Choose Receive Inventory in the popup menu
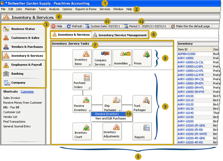 coord(107,114)
